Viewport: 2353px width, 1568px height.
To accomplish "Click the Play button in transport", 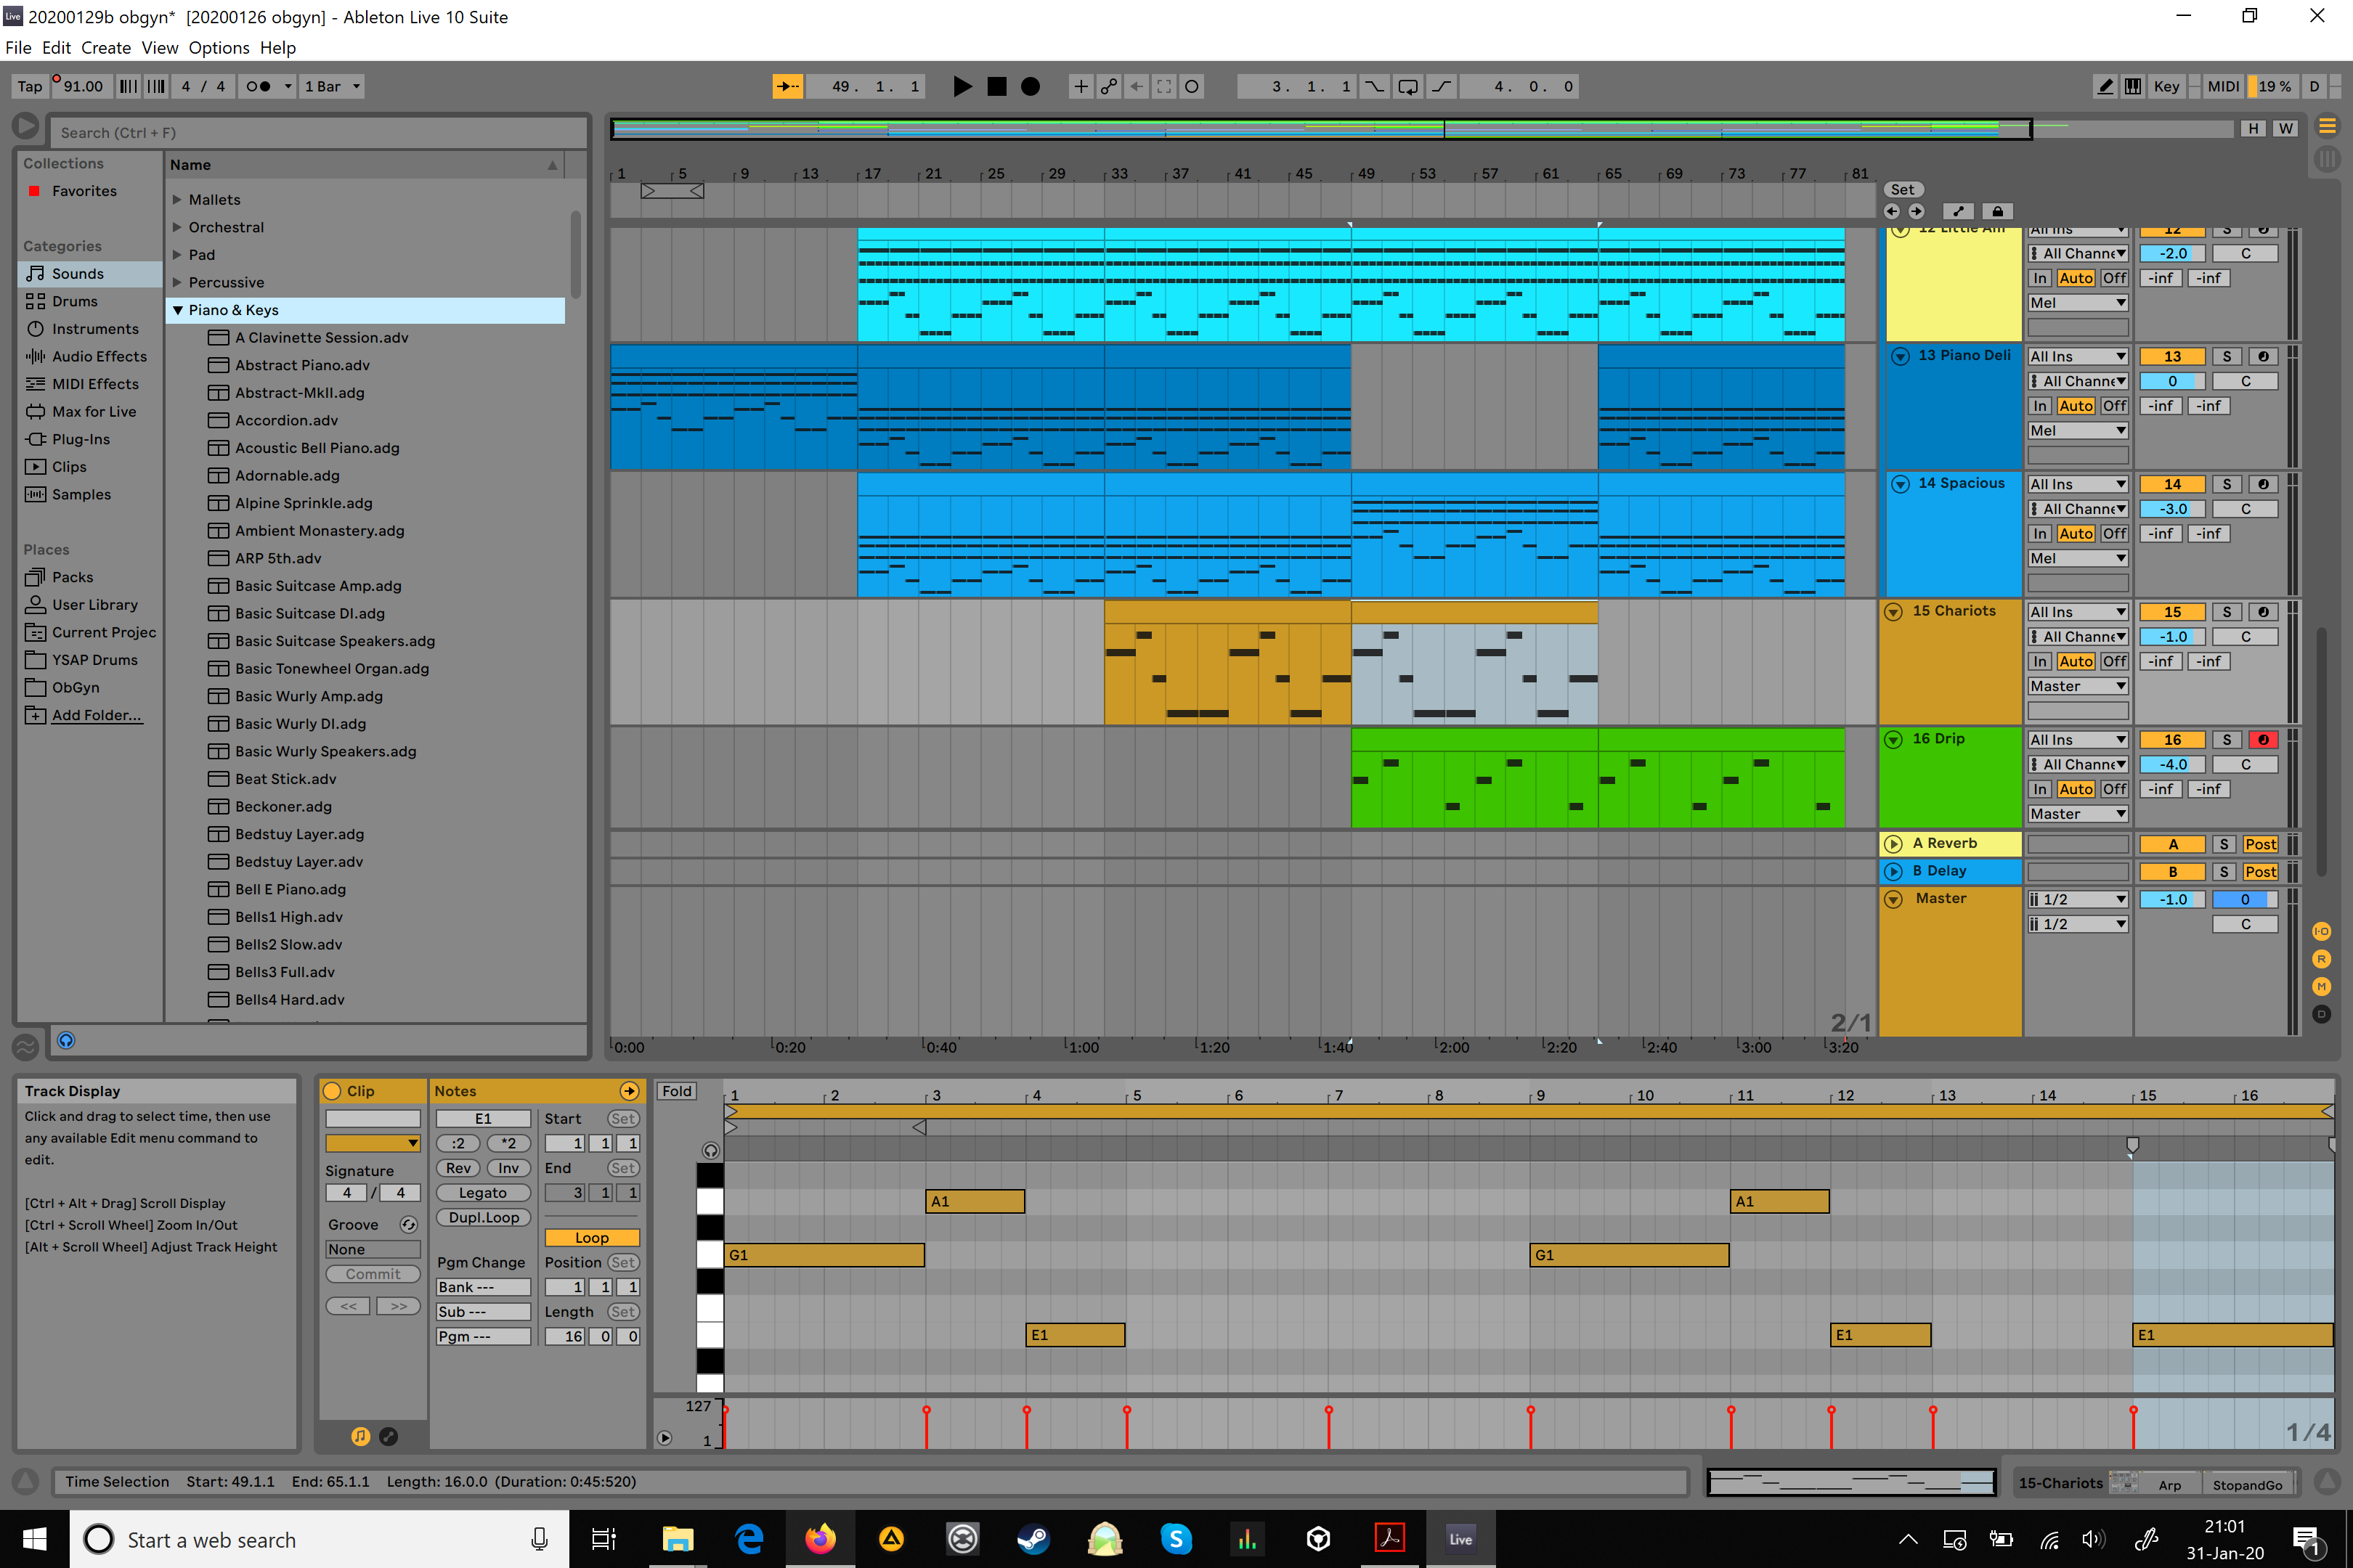I will (962, 87).
